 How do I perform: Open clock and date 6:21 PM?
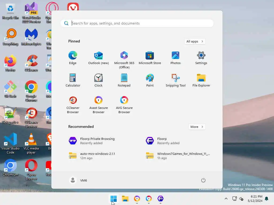[x=255, y=199]
